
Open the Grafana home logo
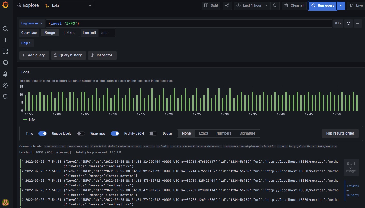(5, 5)
